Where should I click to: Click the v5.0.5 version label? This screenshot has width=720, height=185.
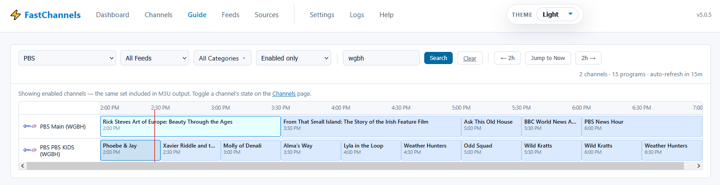click(x=704, y=15)
